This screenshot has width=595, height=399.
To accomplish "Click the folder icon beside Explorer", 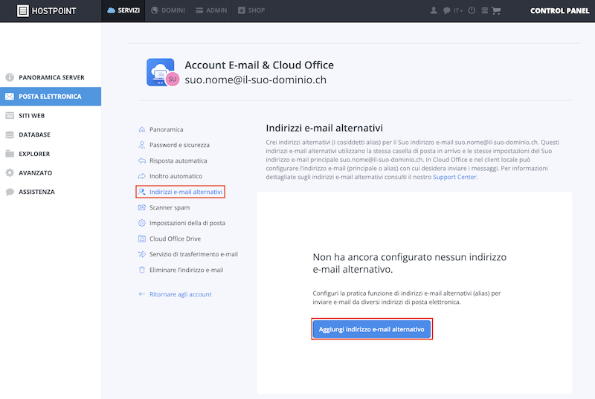I will click(x=10, y=154).
